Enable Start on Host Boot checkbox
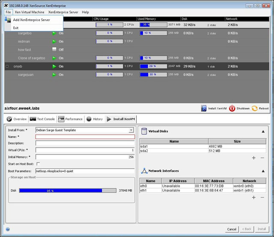The height and width of the screenshot is (237, 274). (x=38, y=164)
